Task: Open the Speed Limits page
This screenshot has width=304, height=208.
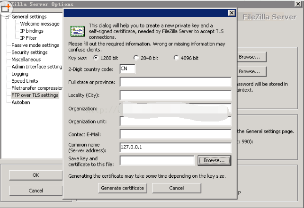Action: tap(25, 81)
